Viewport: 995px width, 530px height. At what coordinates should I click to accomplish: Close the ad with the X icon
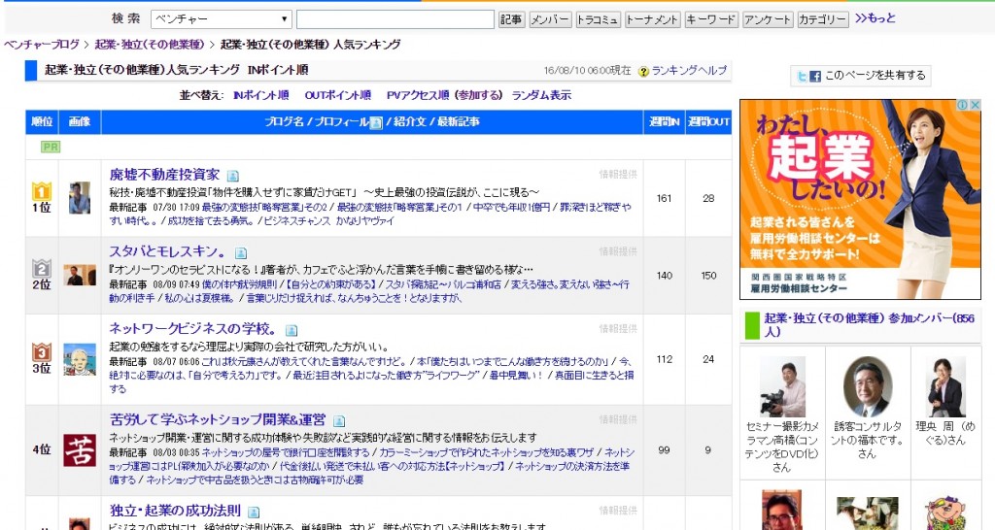coord(975,106)
